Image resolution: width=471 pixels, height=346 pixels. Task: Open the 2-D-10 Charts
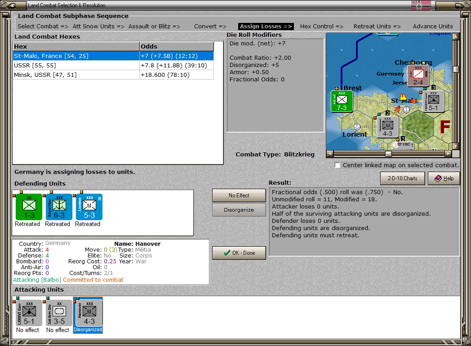pos(403,178)
